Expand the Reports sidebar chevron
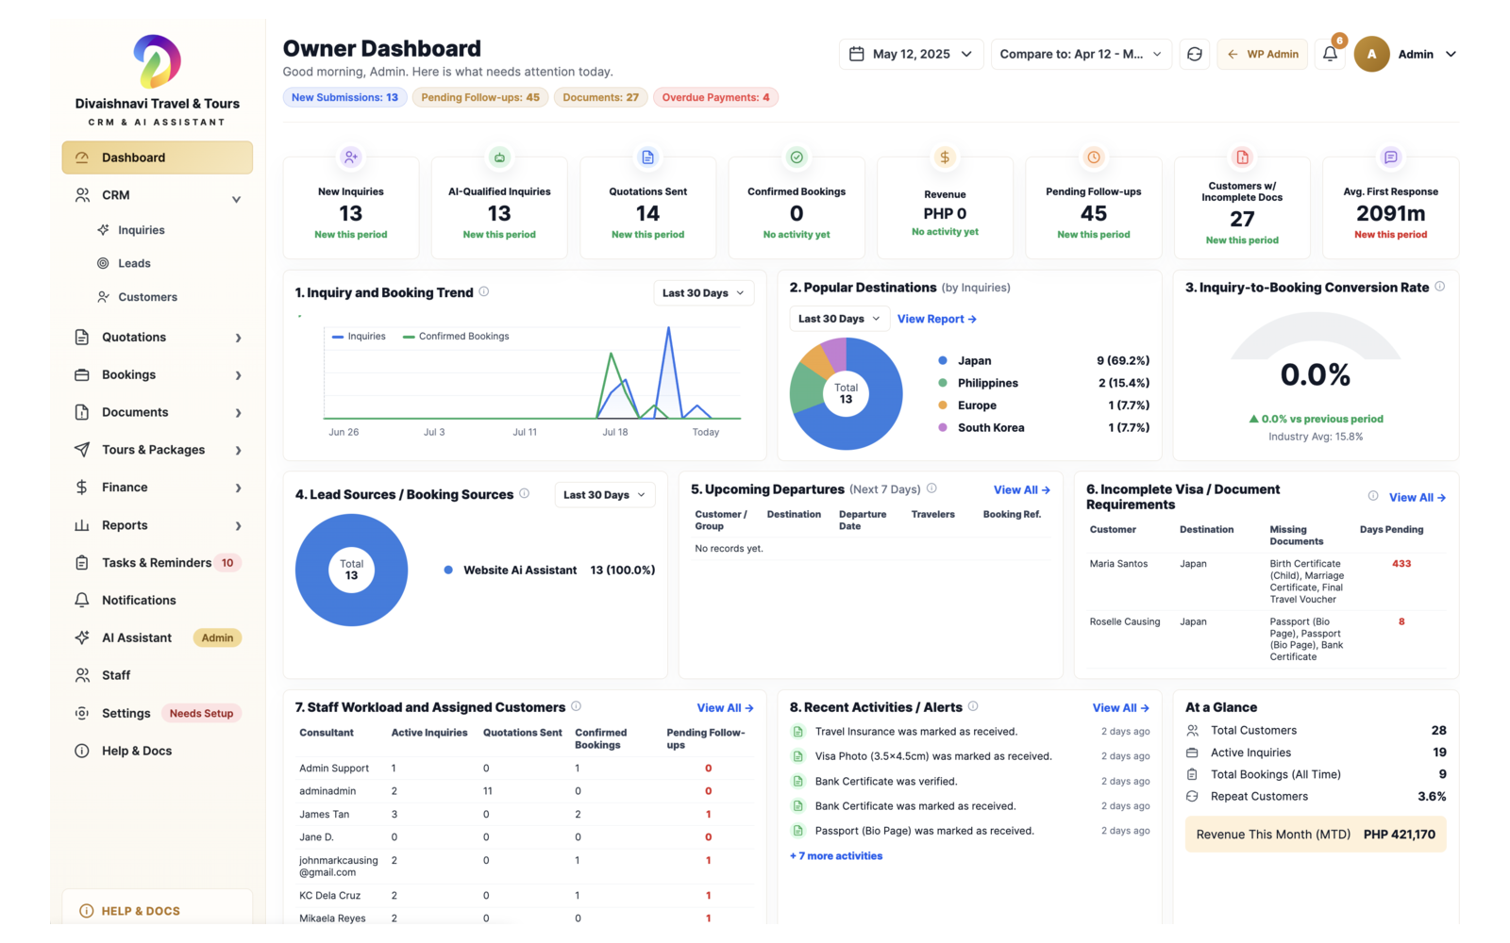Image resolution: width=1510 pixels, height=943 pixels. pyautogui.click(x=238, y=526)
